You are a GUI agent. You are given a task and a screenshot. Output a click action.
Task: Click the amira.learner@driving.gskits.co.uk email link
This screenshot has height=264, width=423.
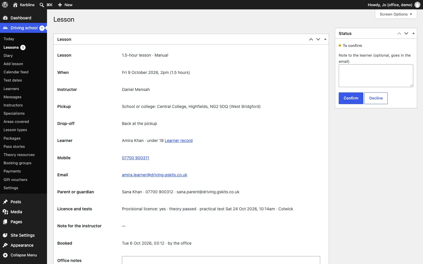(155, 175)
